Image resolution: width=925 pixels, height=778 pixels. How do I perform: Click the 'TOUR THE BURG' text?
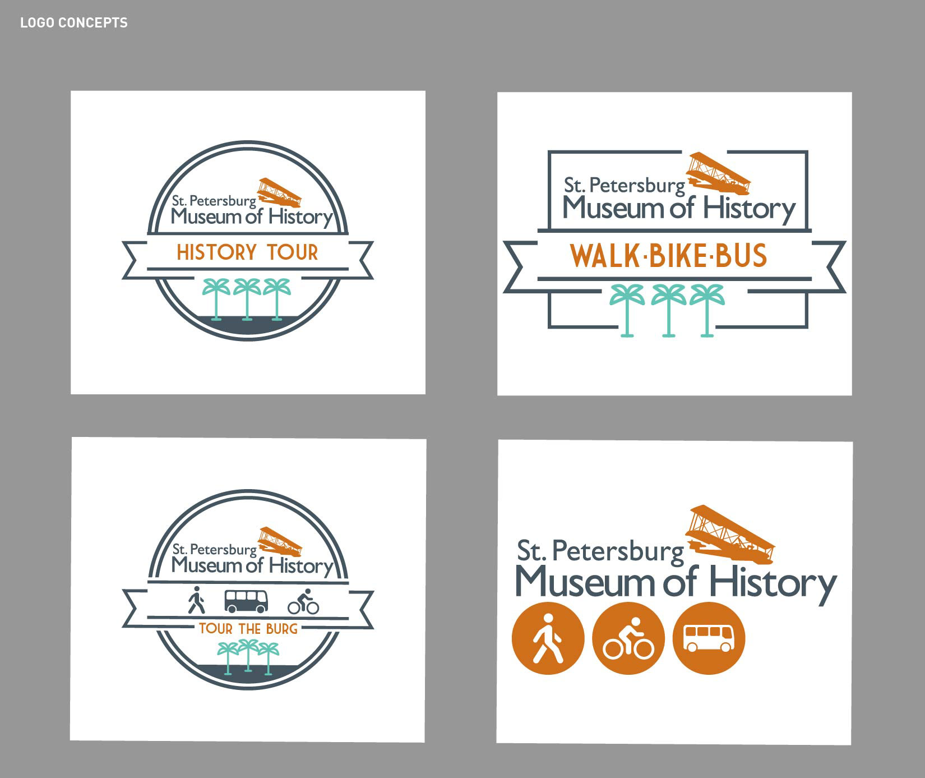[248, 629]
